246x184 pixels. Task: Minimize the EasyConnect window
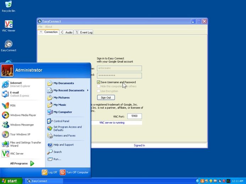193,22
